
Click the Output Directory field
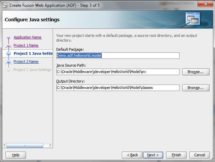[118, 88]
